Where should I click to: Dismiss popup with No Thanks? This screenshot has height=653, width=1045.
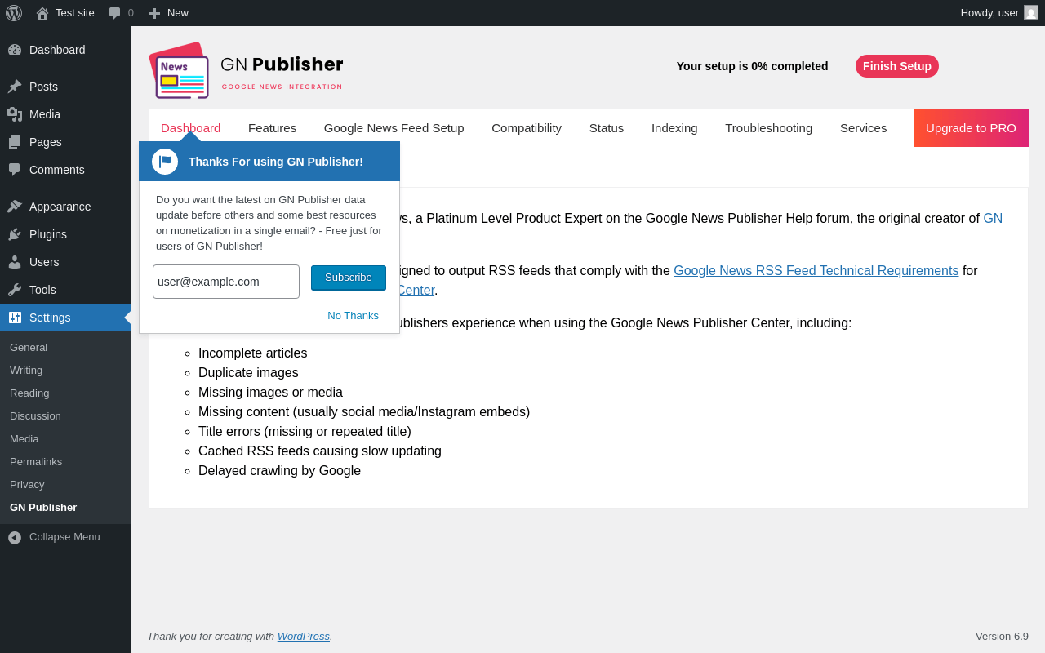tap(353, 316)
